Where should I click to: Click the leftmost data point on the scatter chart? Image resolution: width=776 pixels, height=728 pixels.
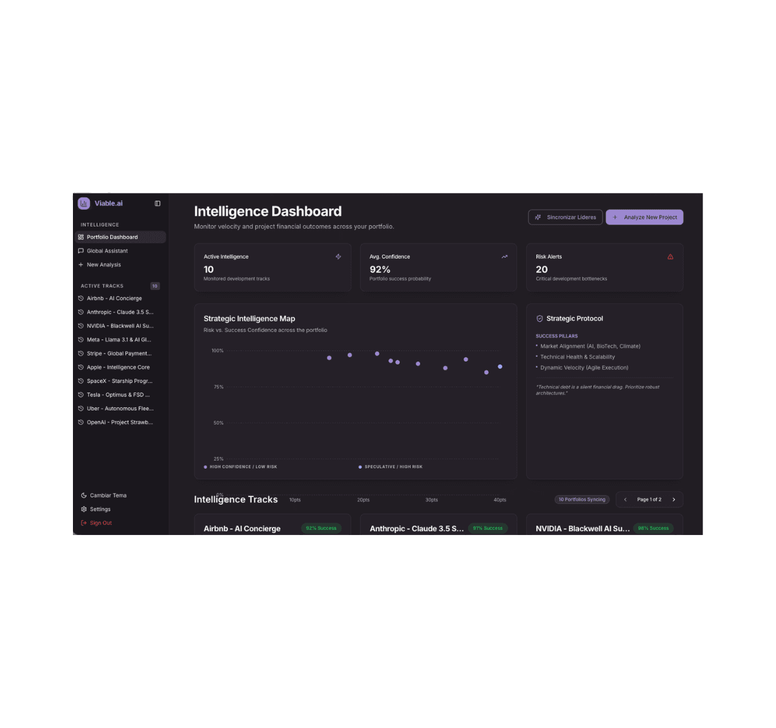tap(329, 358)
